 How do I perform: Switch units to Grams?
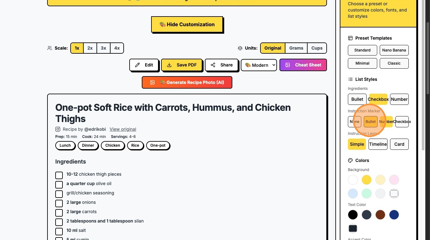[x=296, y=48]
